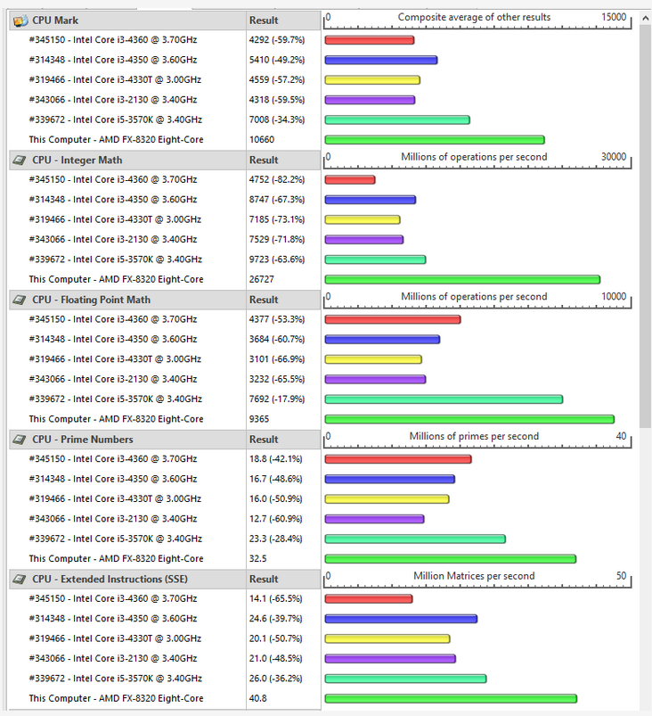
Task: Select This Computer row under CPU Mark
Action: point(165,140)
